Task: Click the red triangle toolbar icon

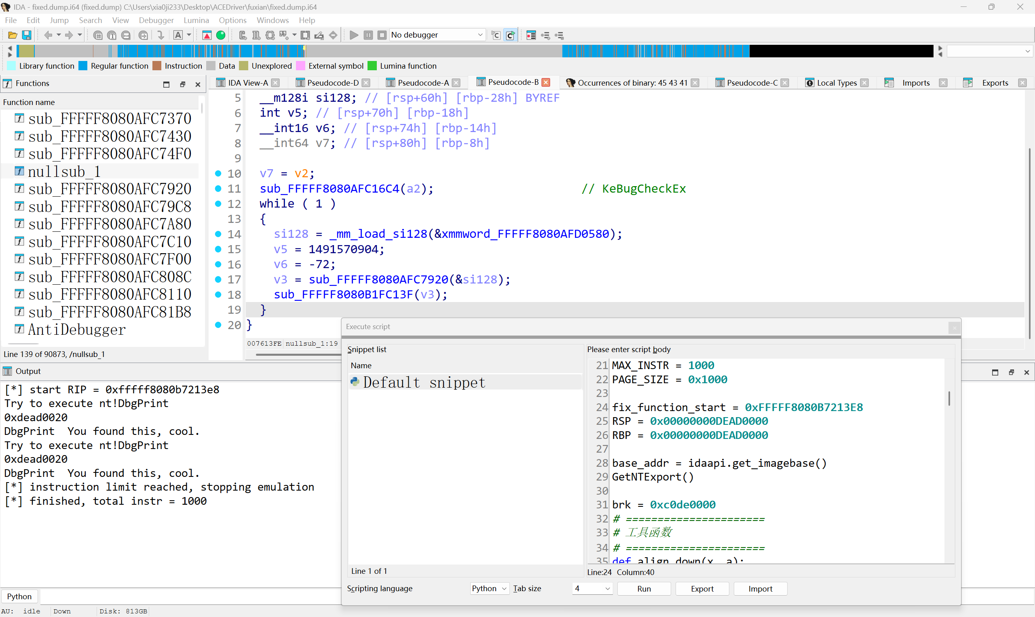Action: point(207,36)
